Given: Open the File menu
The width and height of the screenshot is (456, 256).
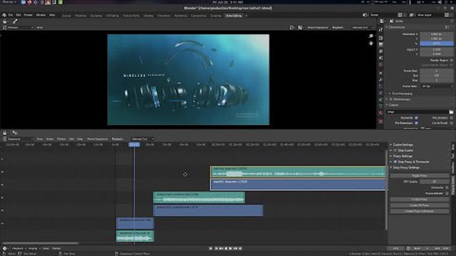Looking at the screenshot, I should click(x=11, y=15).
